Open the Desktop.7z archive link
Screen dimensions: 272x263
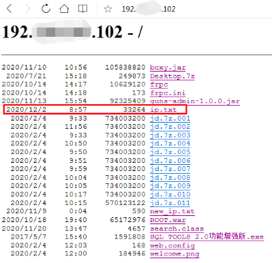pyautogui.click(x=172, y=76)
